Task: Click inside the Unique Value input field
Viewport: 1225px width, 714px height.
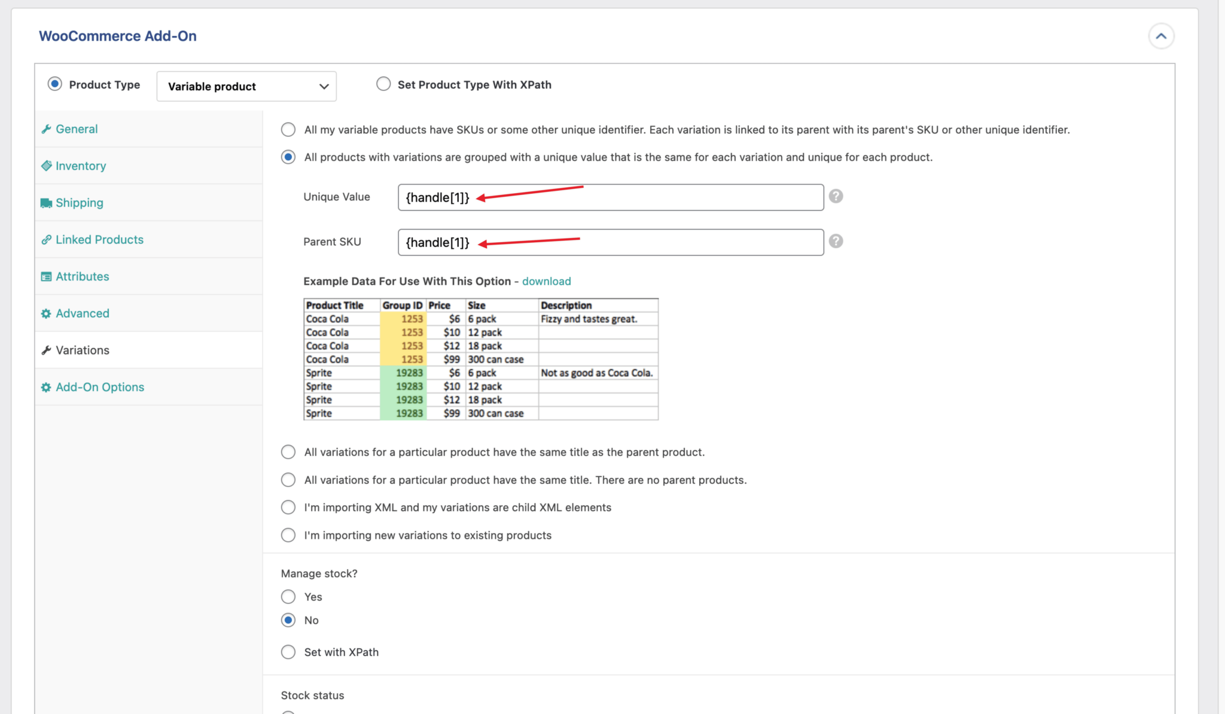Action: (610, 197)
